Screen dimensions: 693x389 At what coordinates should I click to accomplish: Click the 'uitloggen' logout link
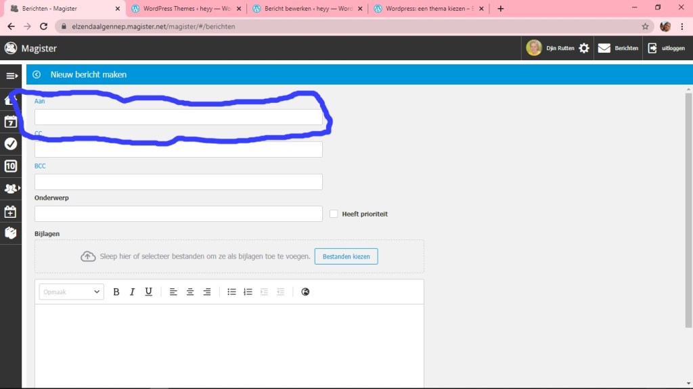[667, 48]
